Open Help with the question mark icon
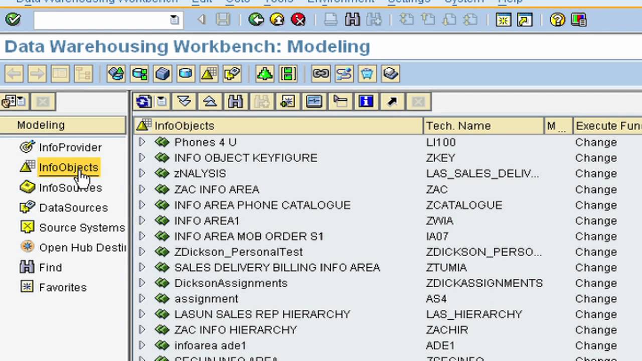 click(557, 20)
